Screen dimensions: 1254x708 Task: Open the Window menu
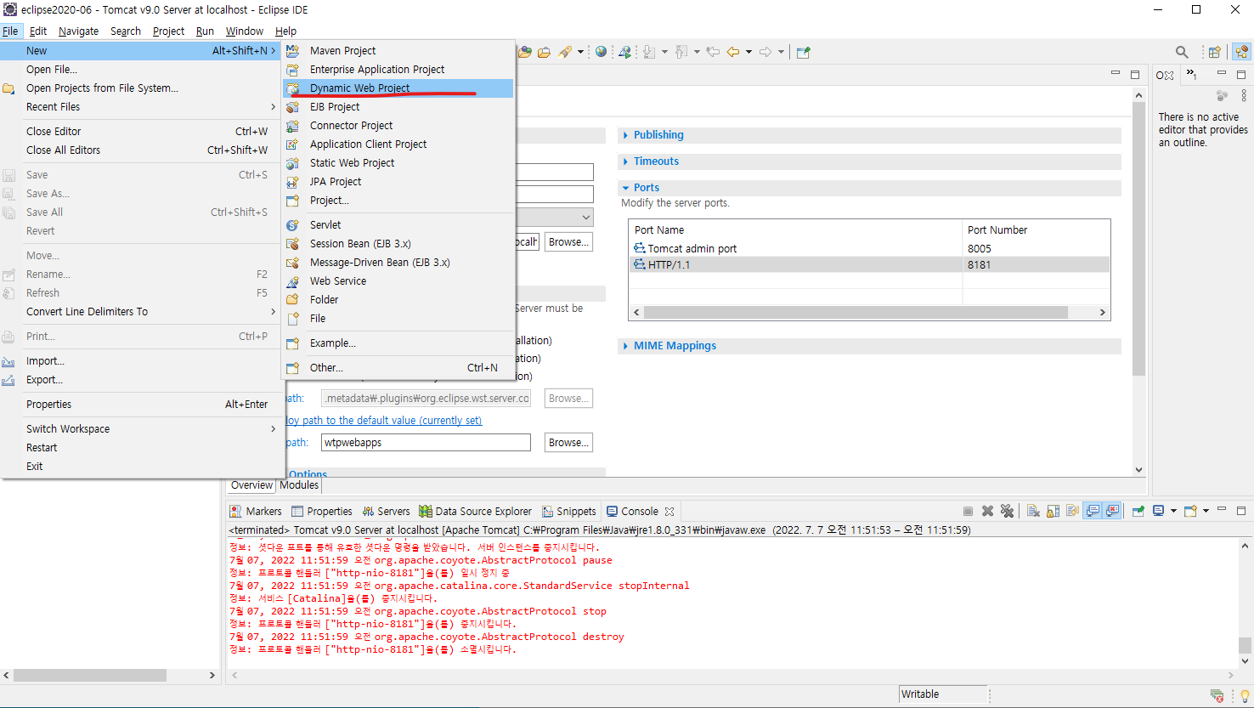coord(245,31)
